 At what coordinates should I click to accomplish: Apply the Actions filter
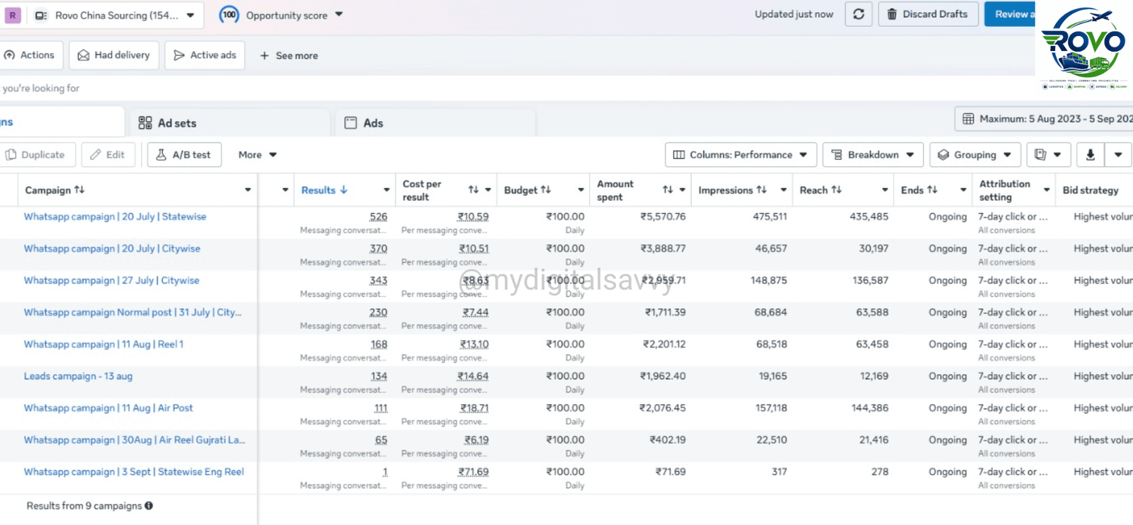30,55
